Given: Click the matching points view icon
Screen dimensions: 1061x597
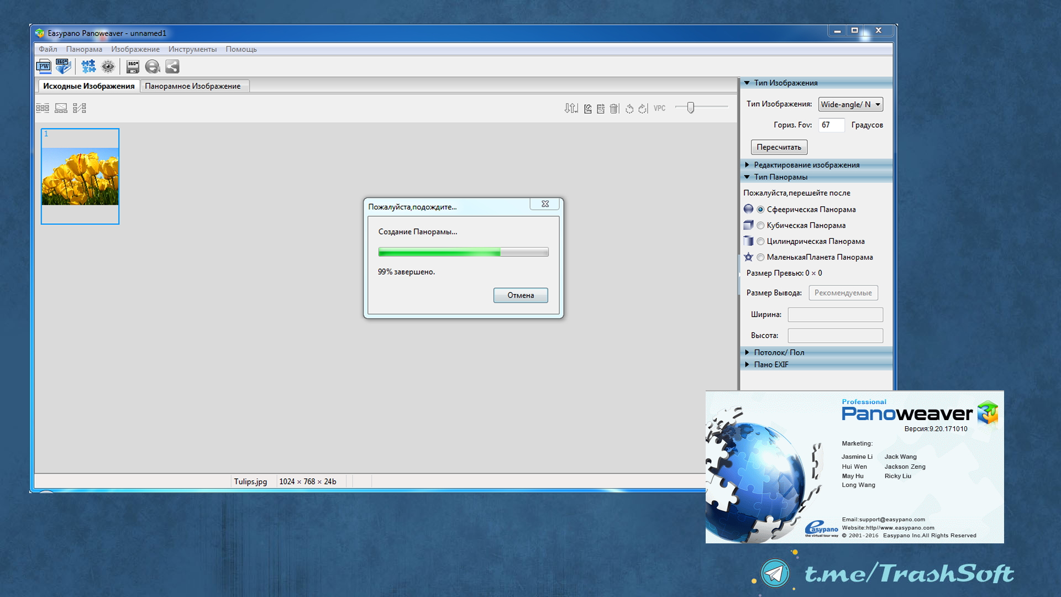Looking at the screenshot, I should click(x=80, y=108).
